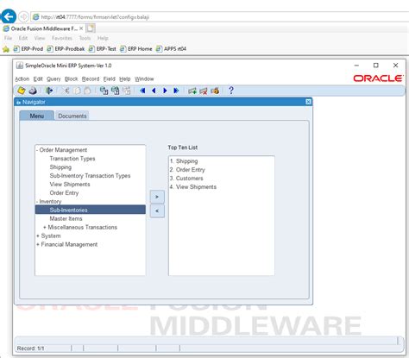
Task: Close the Oracle Fusion Middleware browser tab
Action: tap(81, 28)
